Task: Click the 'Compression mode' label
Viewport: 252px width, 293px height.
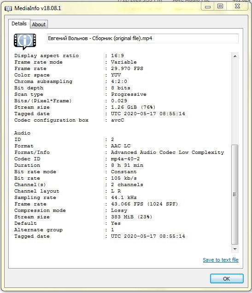Action: 40,211
